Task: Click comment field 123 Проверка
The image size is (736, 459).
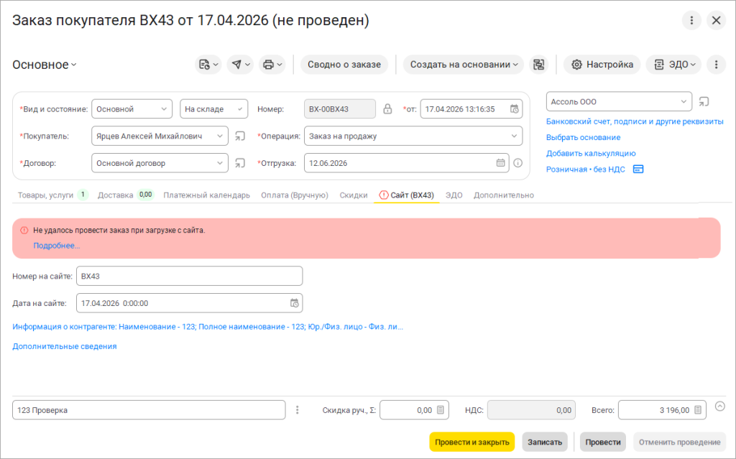Action: pos(149,410)
